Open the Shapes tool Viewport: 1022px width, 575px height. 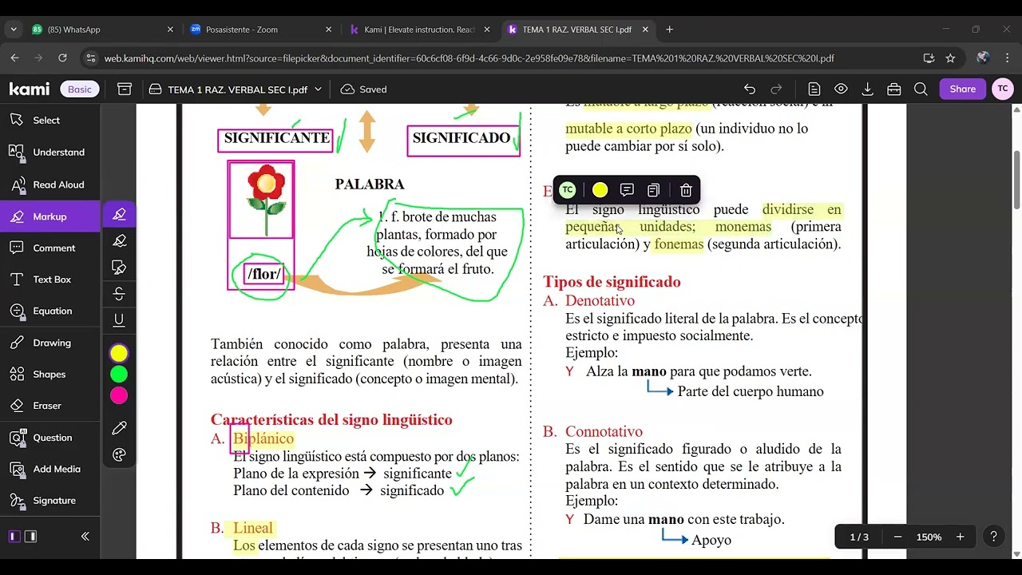coord(50,374)
